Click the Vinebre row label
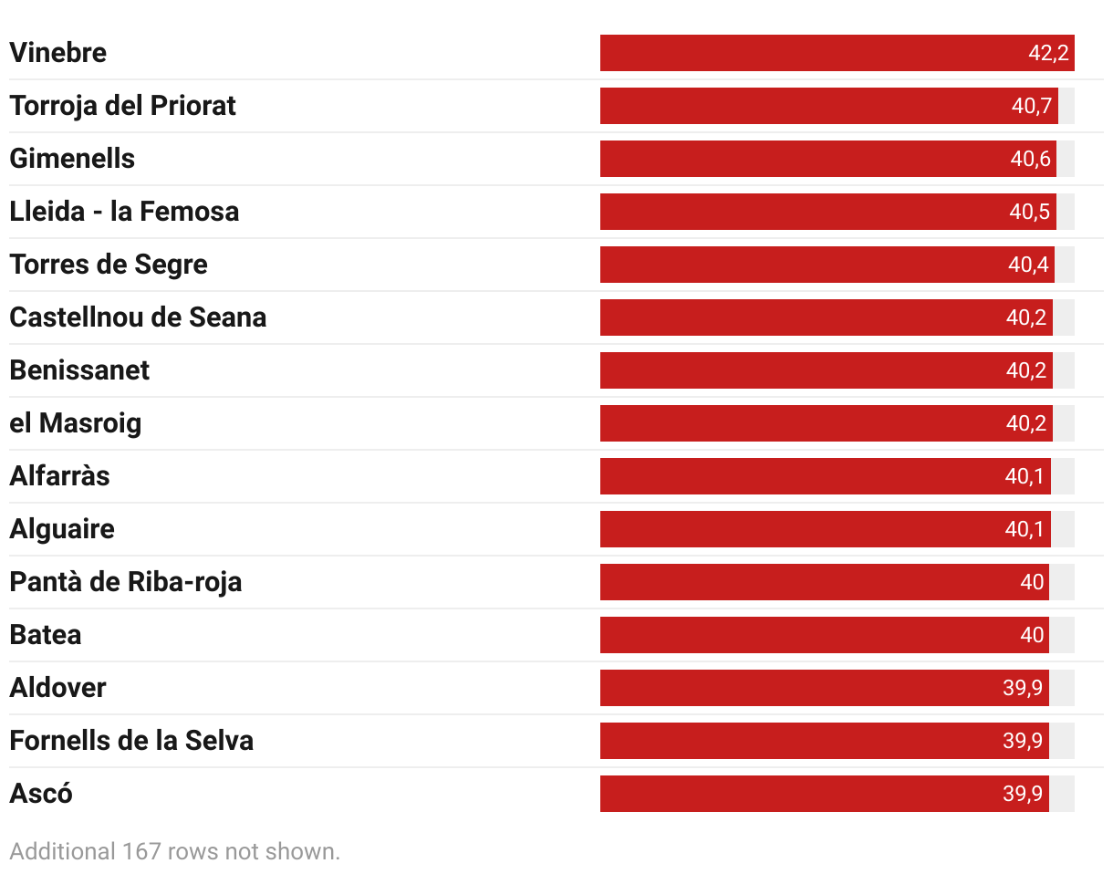The image size is (1113, 874). pos(58,53)
